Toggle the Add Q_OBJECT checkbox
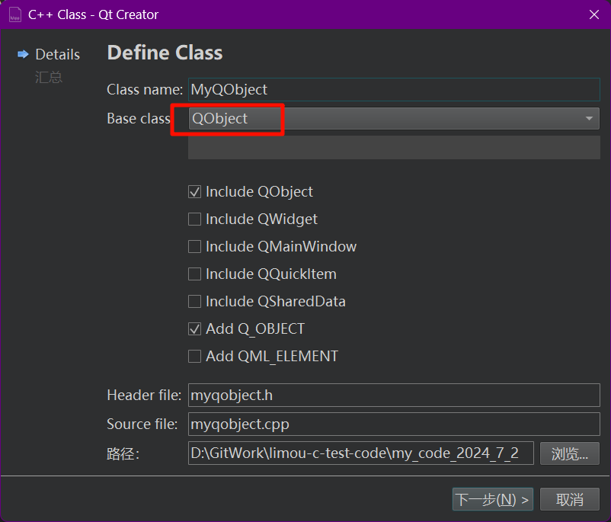Screen dimensions: 611x522 [195, 329]
